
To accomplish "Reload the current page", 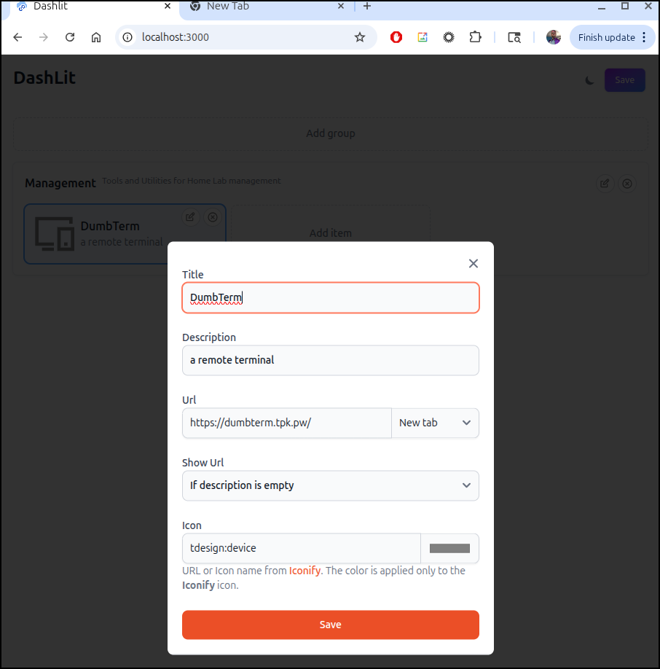I will pos(70,37).
